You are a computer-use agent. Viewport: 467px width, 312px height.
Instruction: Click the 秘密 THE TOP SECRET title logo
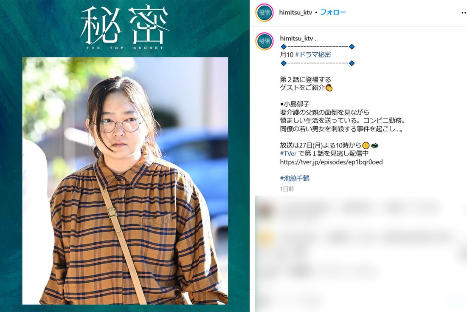click(125, 28)
